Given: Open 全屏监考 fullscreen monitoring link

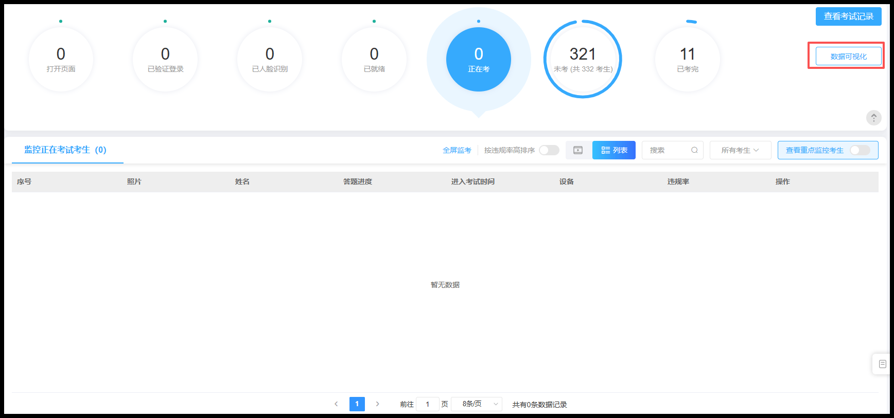Looking at the screenshot, I should [457, 150].
